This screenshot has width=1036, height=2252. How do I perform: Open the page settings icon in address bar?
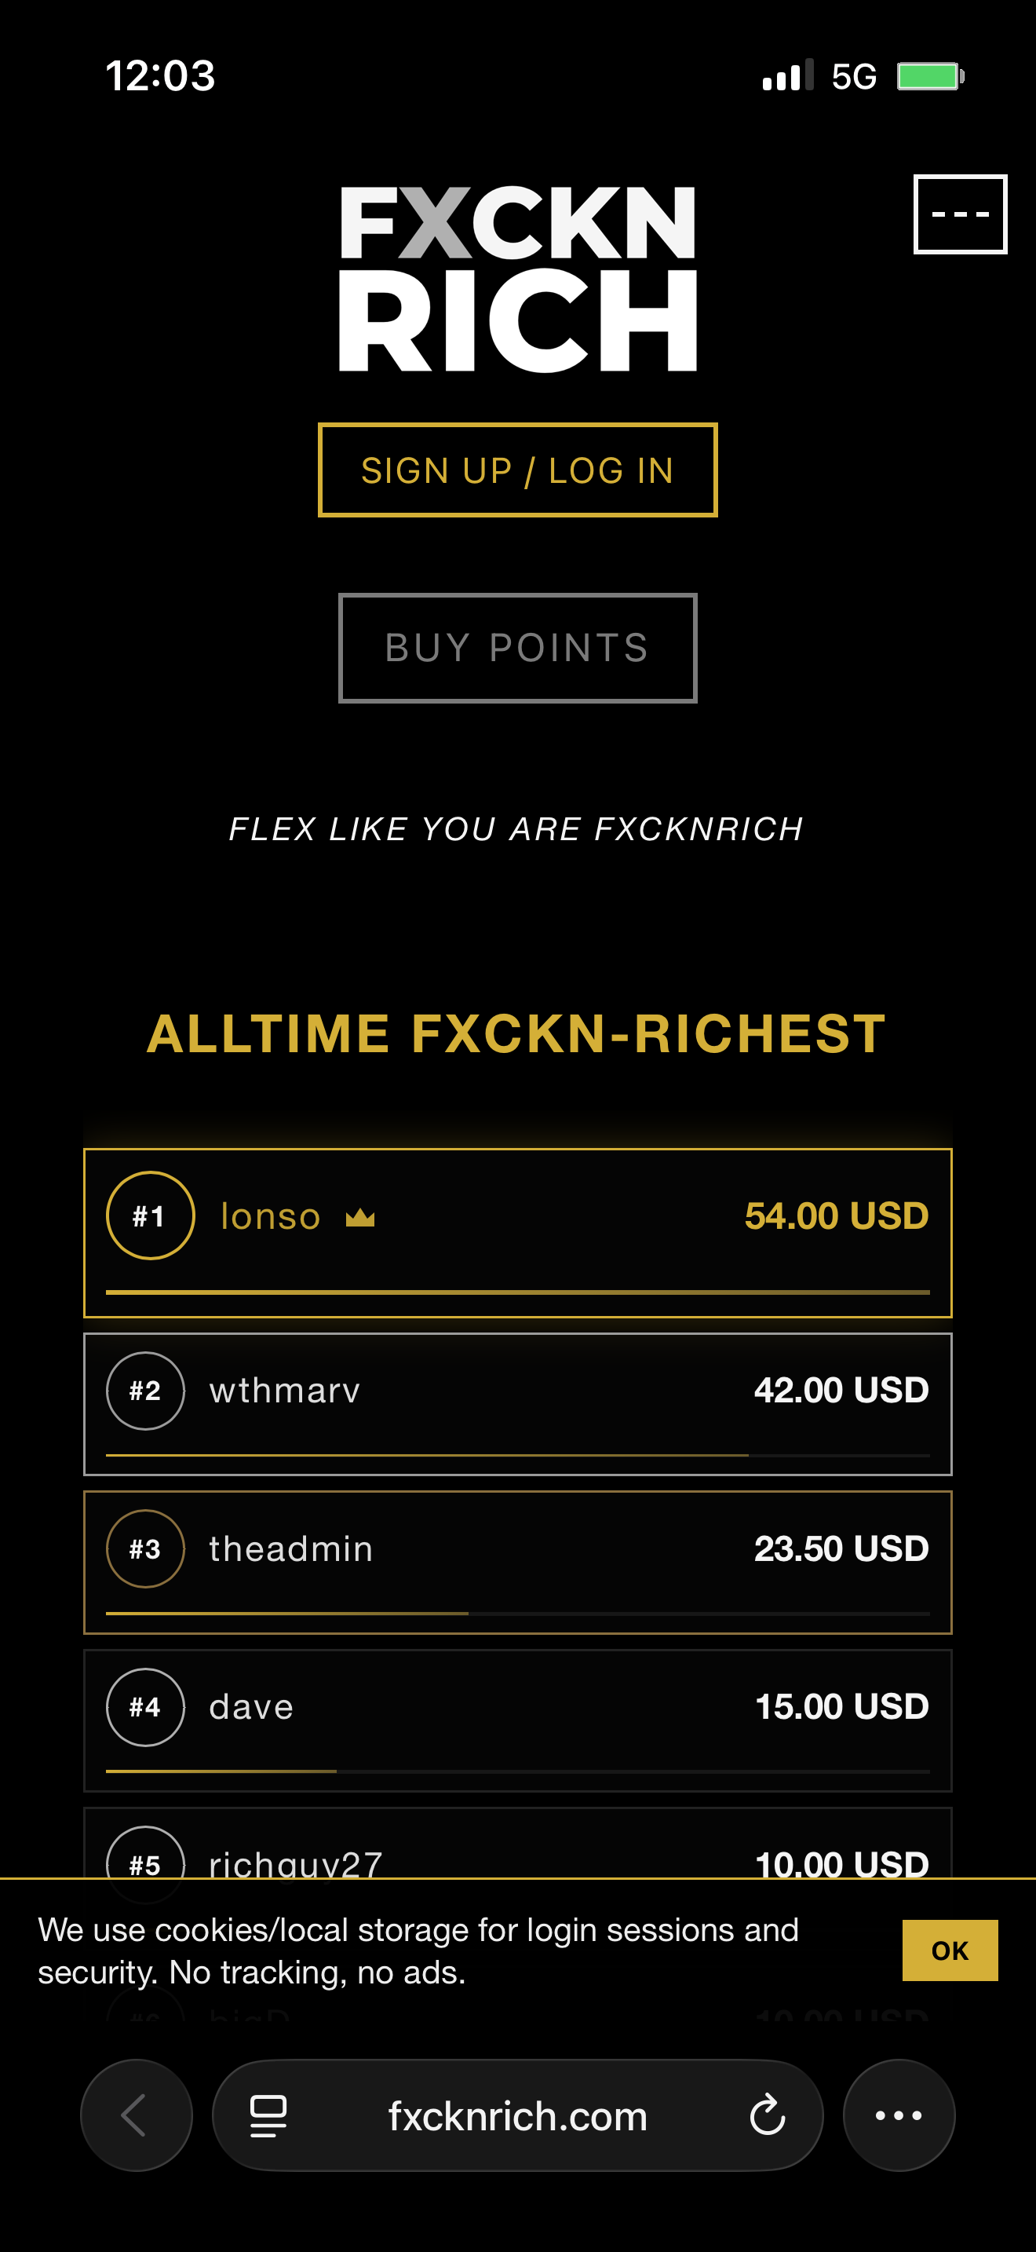pos(269,2115)
